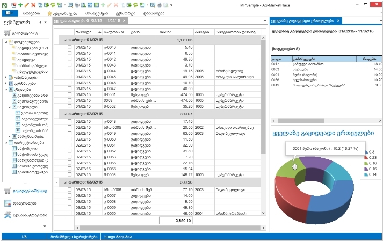Tick the checkbox for document გ-0048
Viewport: 383px width, 241px height.
69,122
